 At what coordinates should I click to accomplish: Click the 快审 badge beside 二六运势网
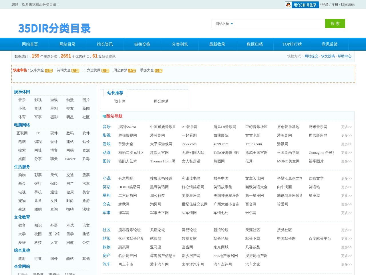pos(105,70)
